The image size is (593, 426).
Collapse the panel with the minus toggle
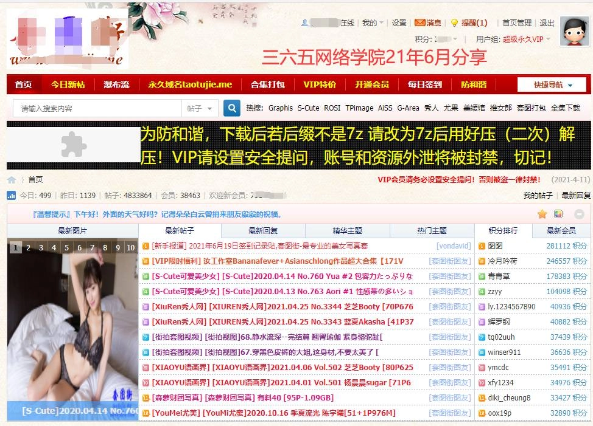point(578,214)
